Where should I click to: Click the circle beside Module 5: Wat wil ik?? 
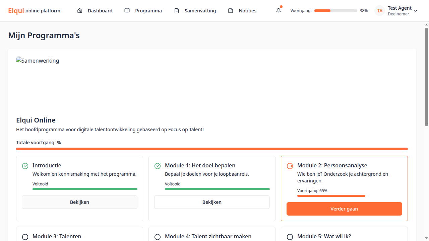point(290,237)
